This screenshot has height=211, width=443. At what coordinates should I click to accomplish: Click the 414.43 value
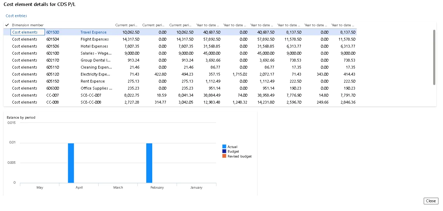coord(349,74)
